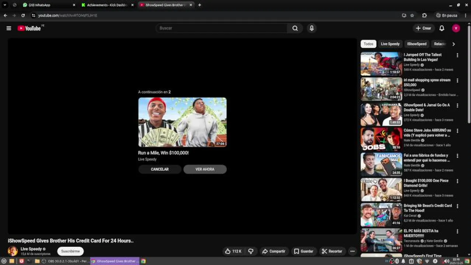Open options for Diamond Grills video
Screen dimensions: 471x265
(x=457, y=181)
